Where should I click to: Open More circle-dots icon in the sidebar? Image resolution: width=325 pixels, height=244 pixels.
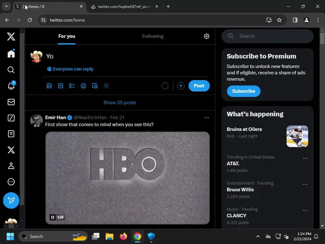click(x=11, y=182)
